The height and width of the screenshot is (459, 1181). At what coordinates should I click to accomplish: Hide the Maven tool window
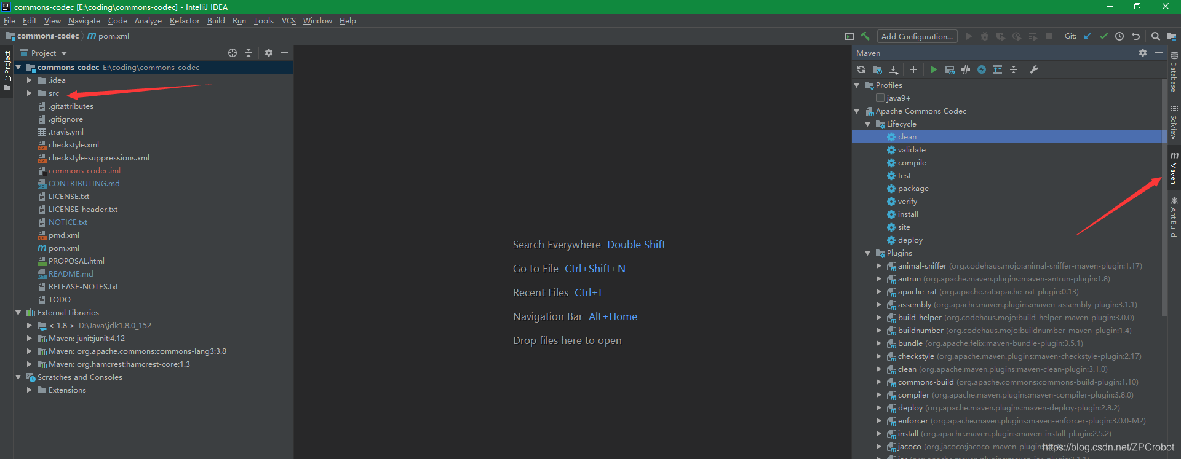coord(1159,53)
